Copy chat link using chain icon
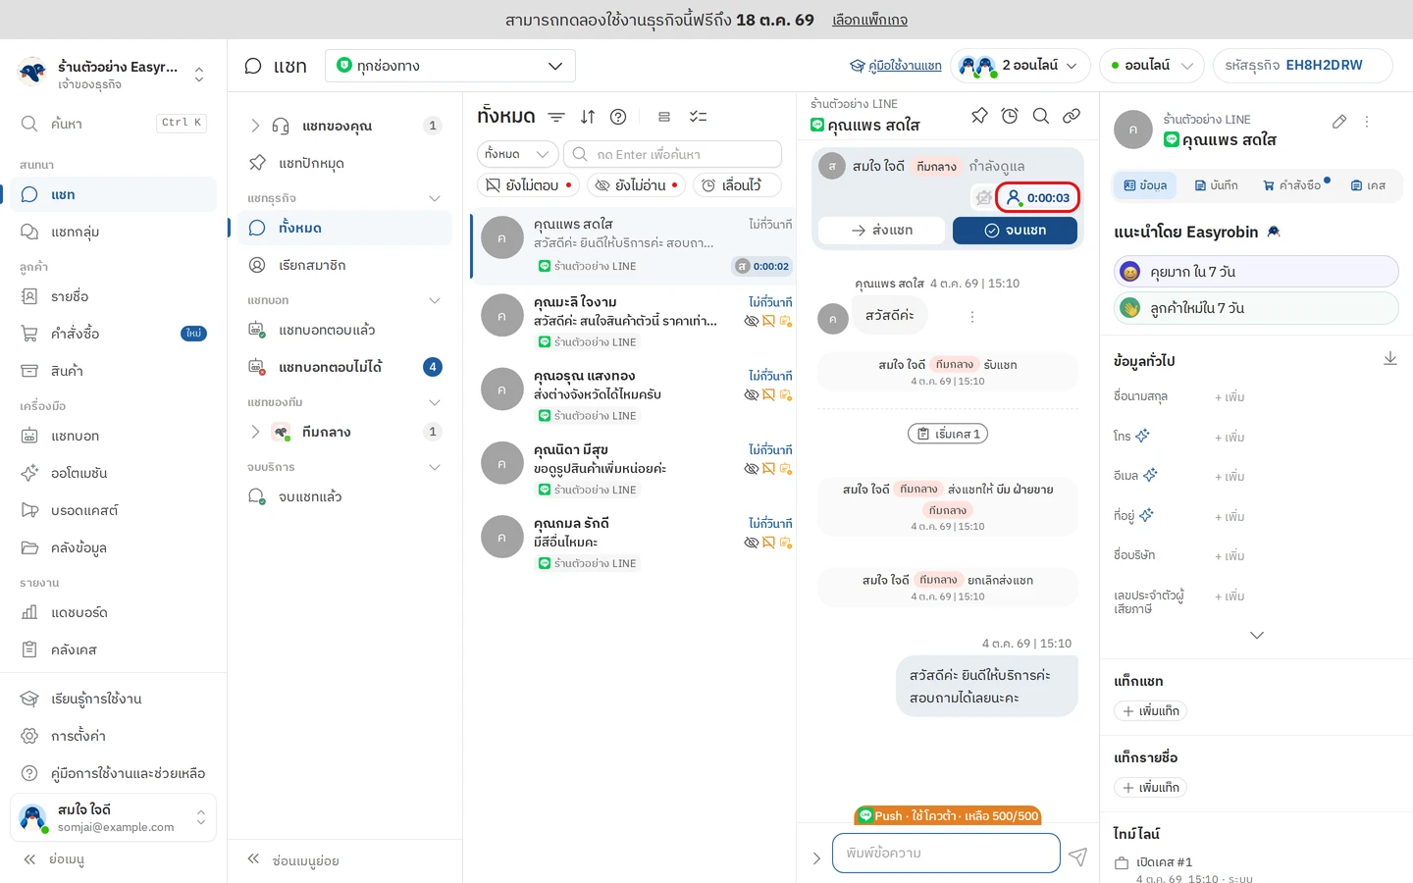 click(1072, 116)
